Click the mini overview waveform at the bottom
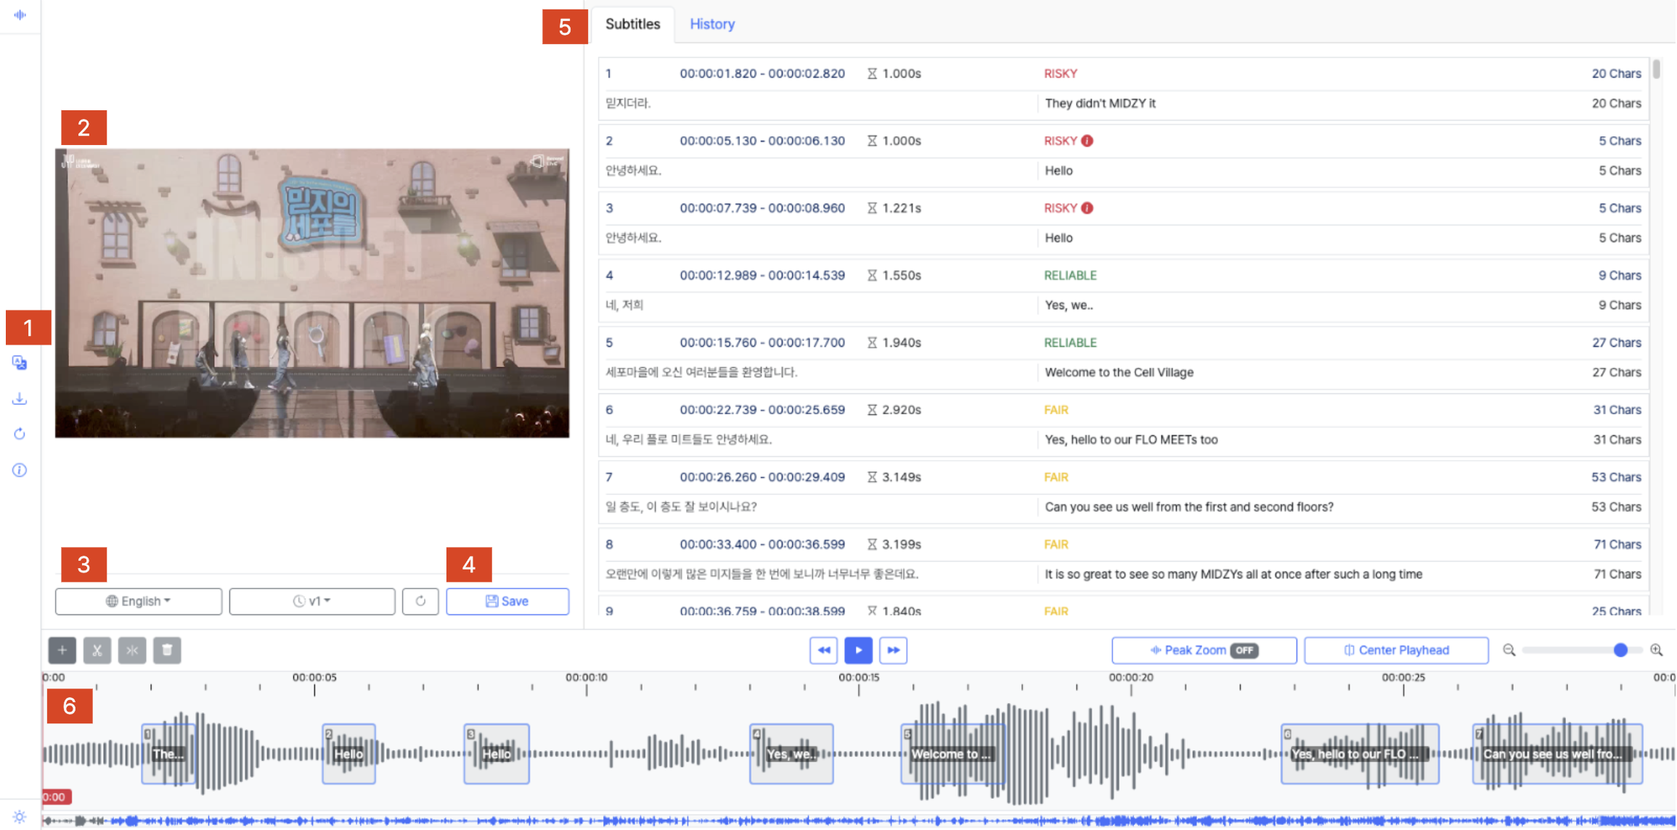Image resolution: width=1677 pixels, height=830 pixels. point(859,821)
